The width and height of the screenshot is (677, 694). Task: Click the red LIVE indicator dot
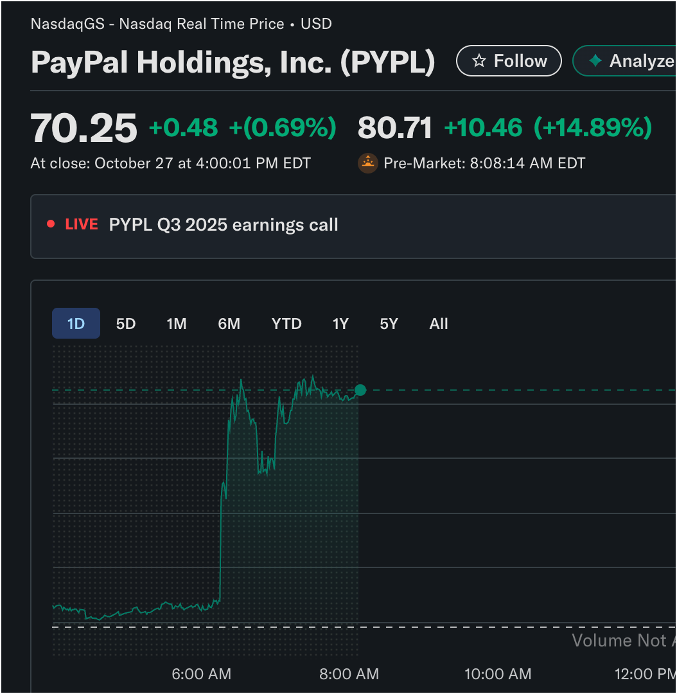coord(51,224)
